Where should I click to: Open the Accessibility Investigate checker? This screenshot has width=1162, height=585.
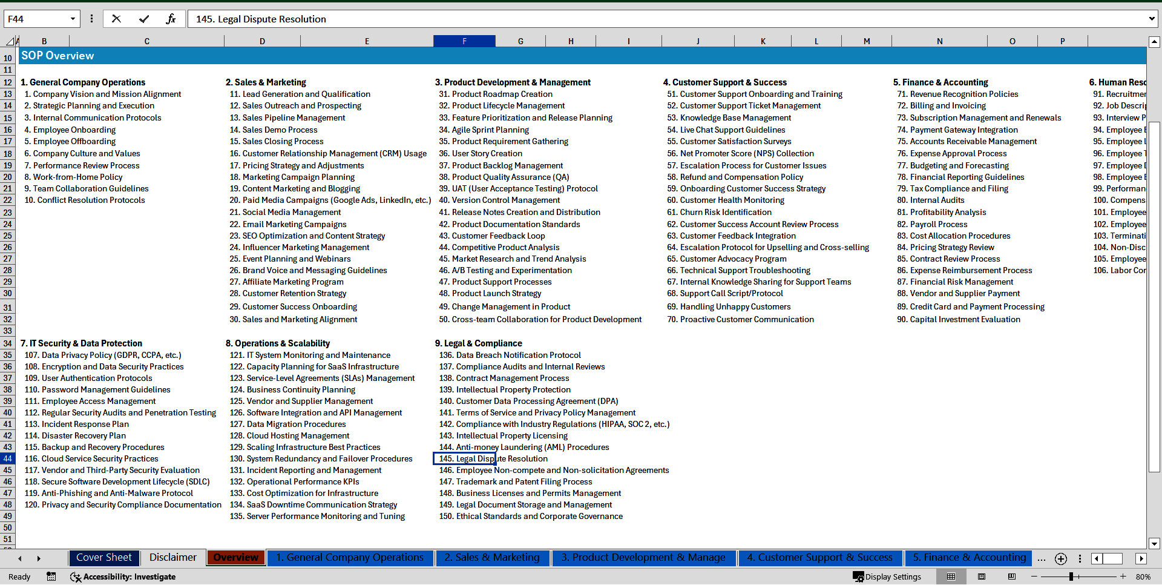123,577
